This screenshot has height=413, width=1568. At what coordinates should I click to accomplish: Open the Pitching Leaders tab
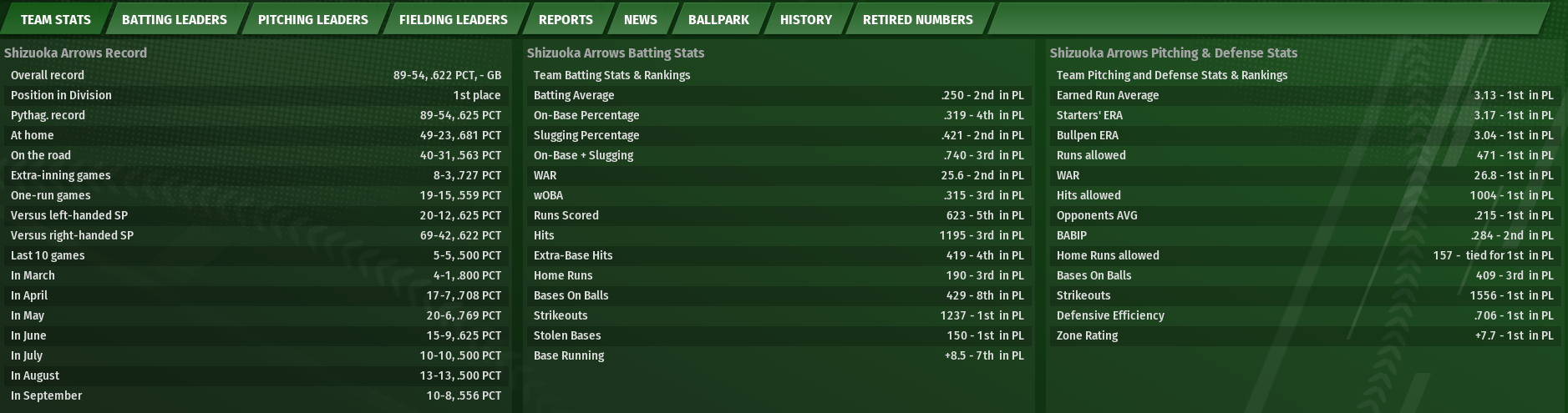(312, 19)
